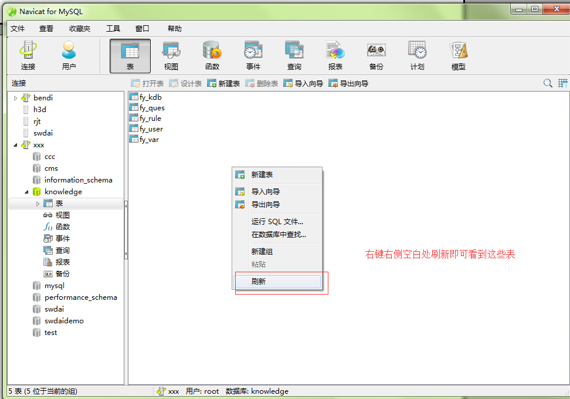Choose 导入向导 in the context menu
570x399 pixels.
pos(277,191)
